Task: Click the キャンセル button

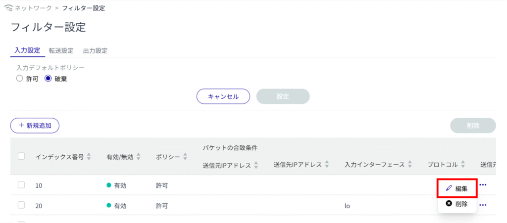Action: point(223,96)
